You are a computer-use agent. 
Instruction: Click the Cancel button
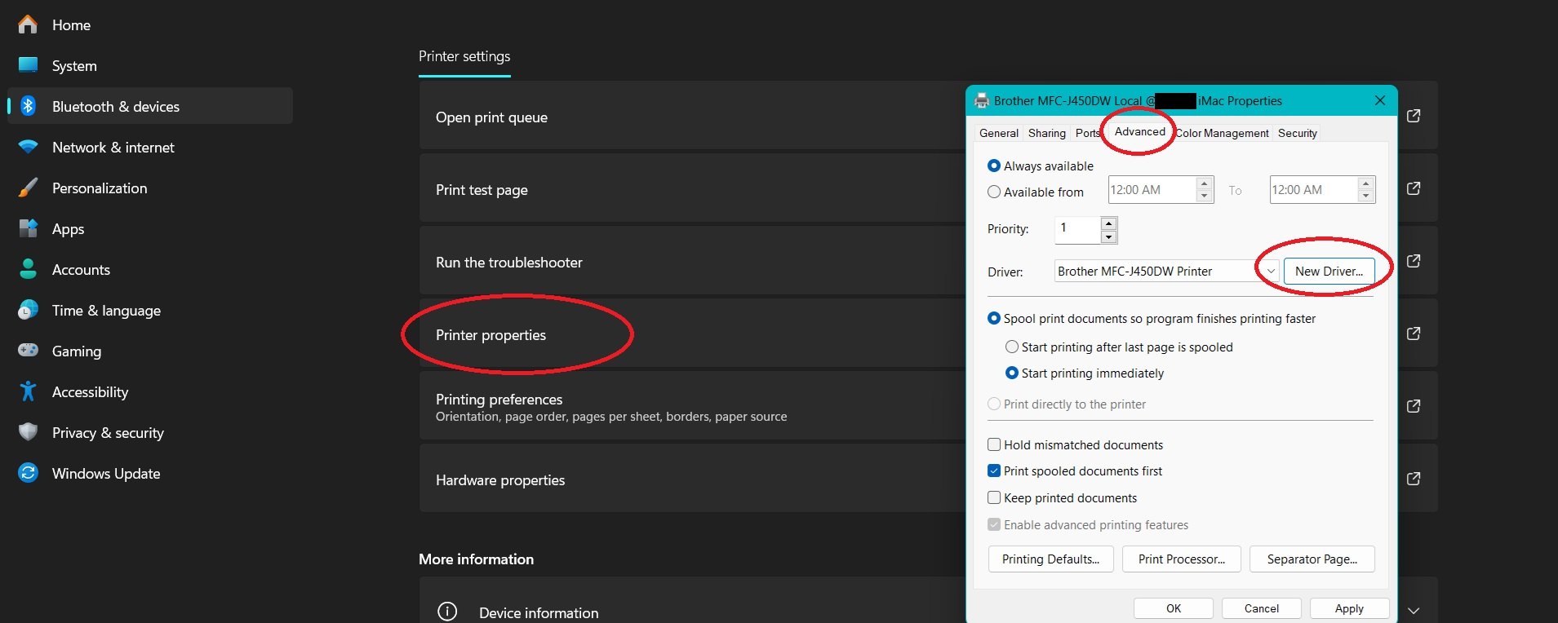pos(1261,608)
